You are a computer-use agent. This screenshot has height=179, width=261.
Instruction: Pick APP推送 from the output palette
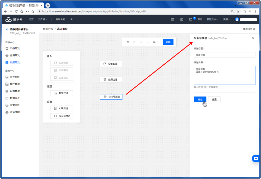pyautogui.click(x=61, y=109)
